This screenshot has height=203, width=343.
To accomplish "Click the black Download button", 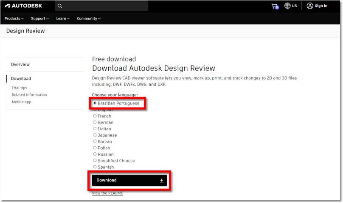I will pyautogui.click(x=129, y=180).
